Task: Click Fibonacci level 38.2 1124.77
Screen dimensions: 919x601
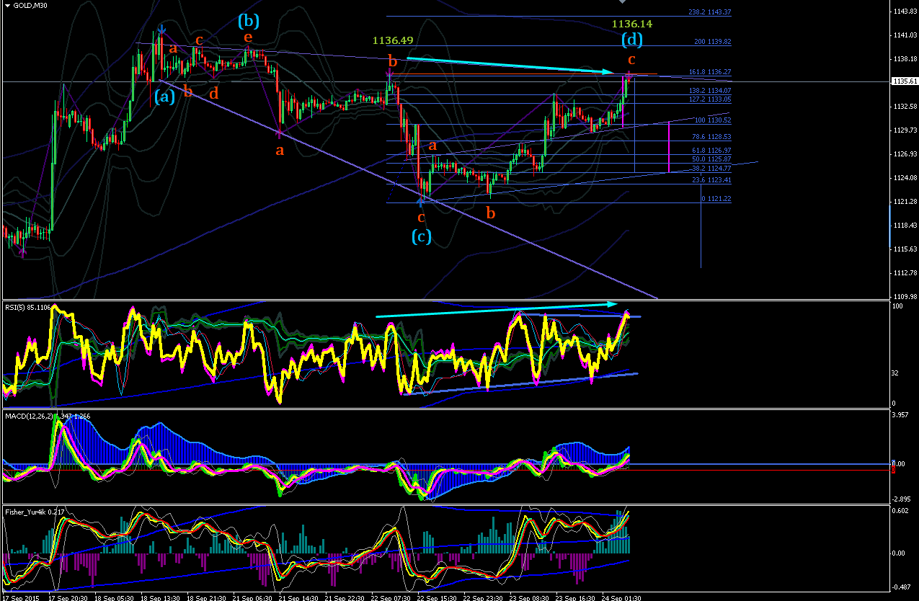Action: (711, 168)
